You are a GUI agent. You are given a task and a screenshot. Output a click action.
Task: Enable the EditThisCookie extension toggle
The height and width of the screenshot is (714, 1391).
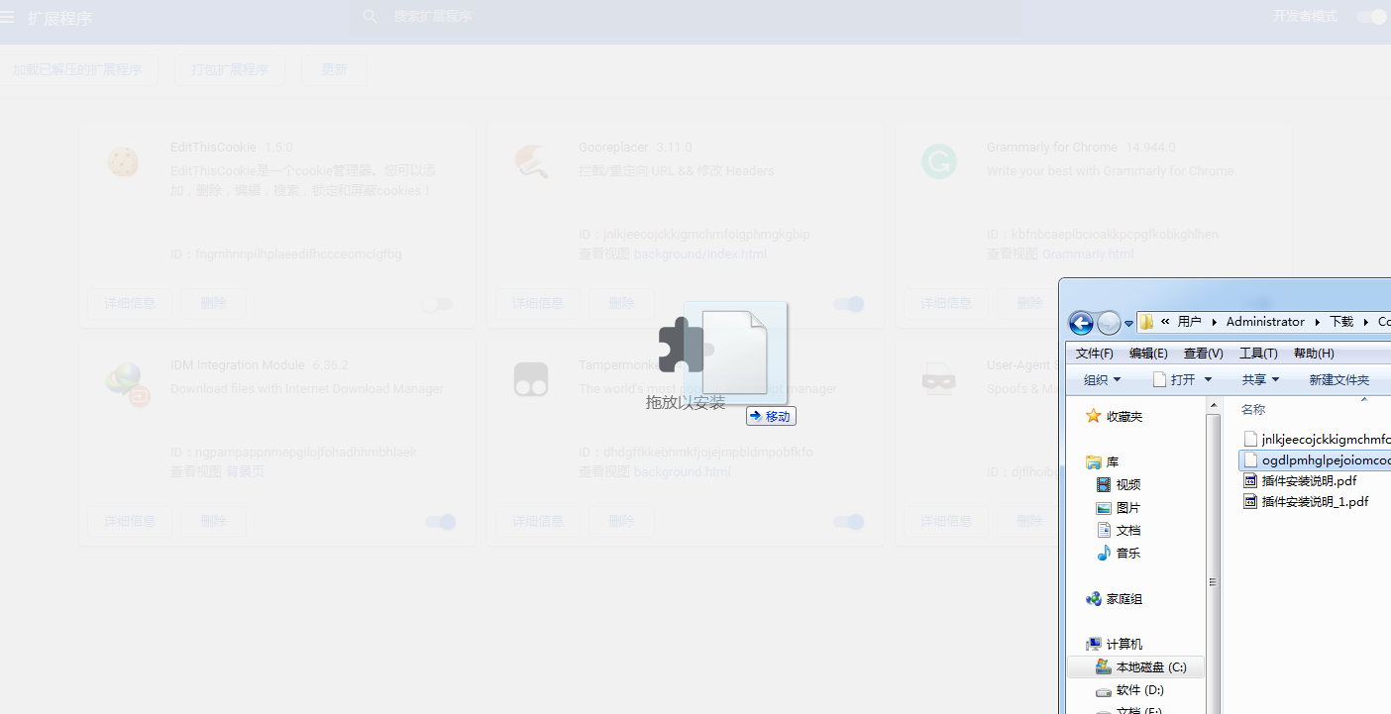pos(437,304)
